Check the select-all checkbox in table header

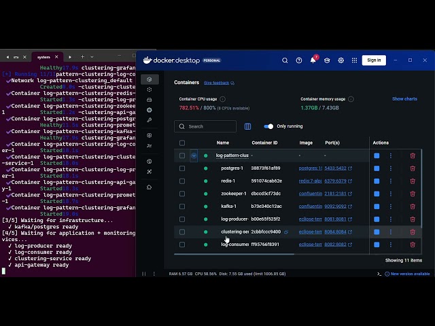point(182,143)
